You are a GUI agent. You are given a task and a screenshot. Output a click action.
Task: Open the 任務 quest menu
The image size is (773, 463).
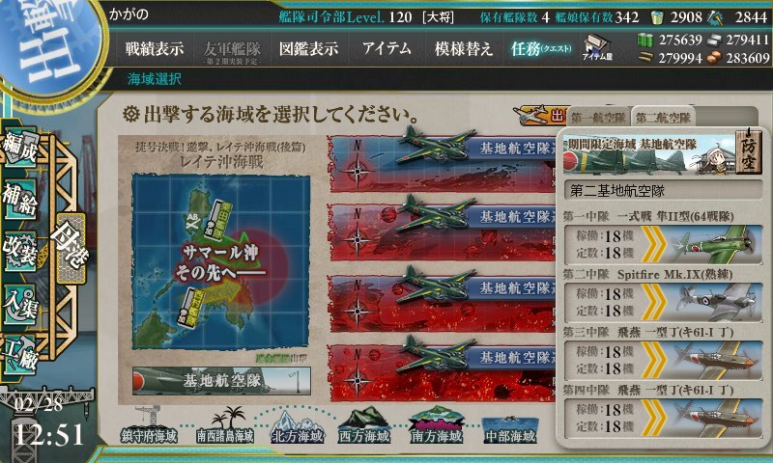[541, 48]
